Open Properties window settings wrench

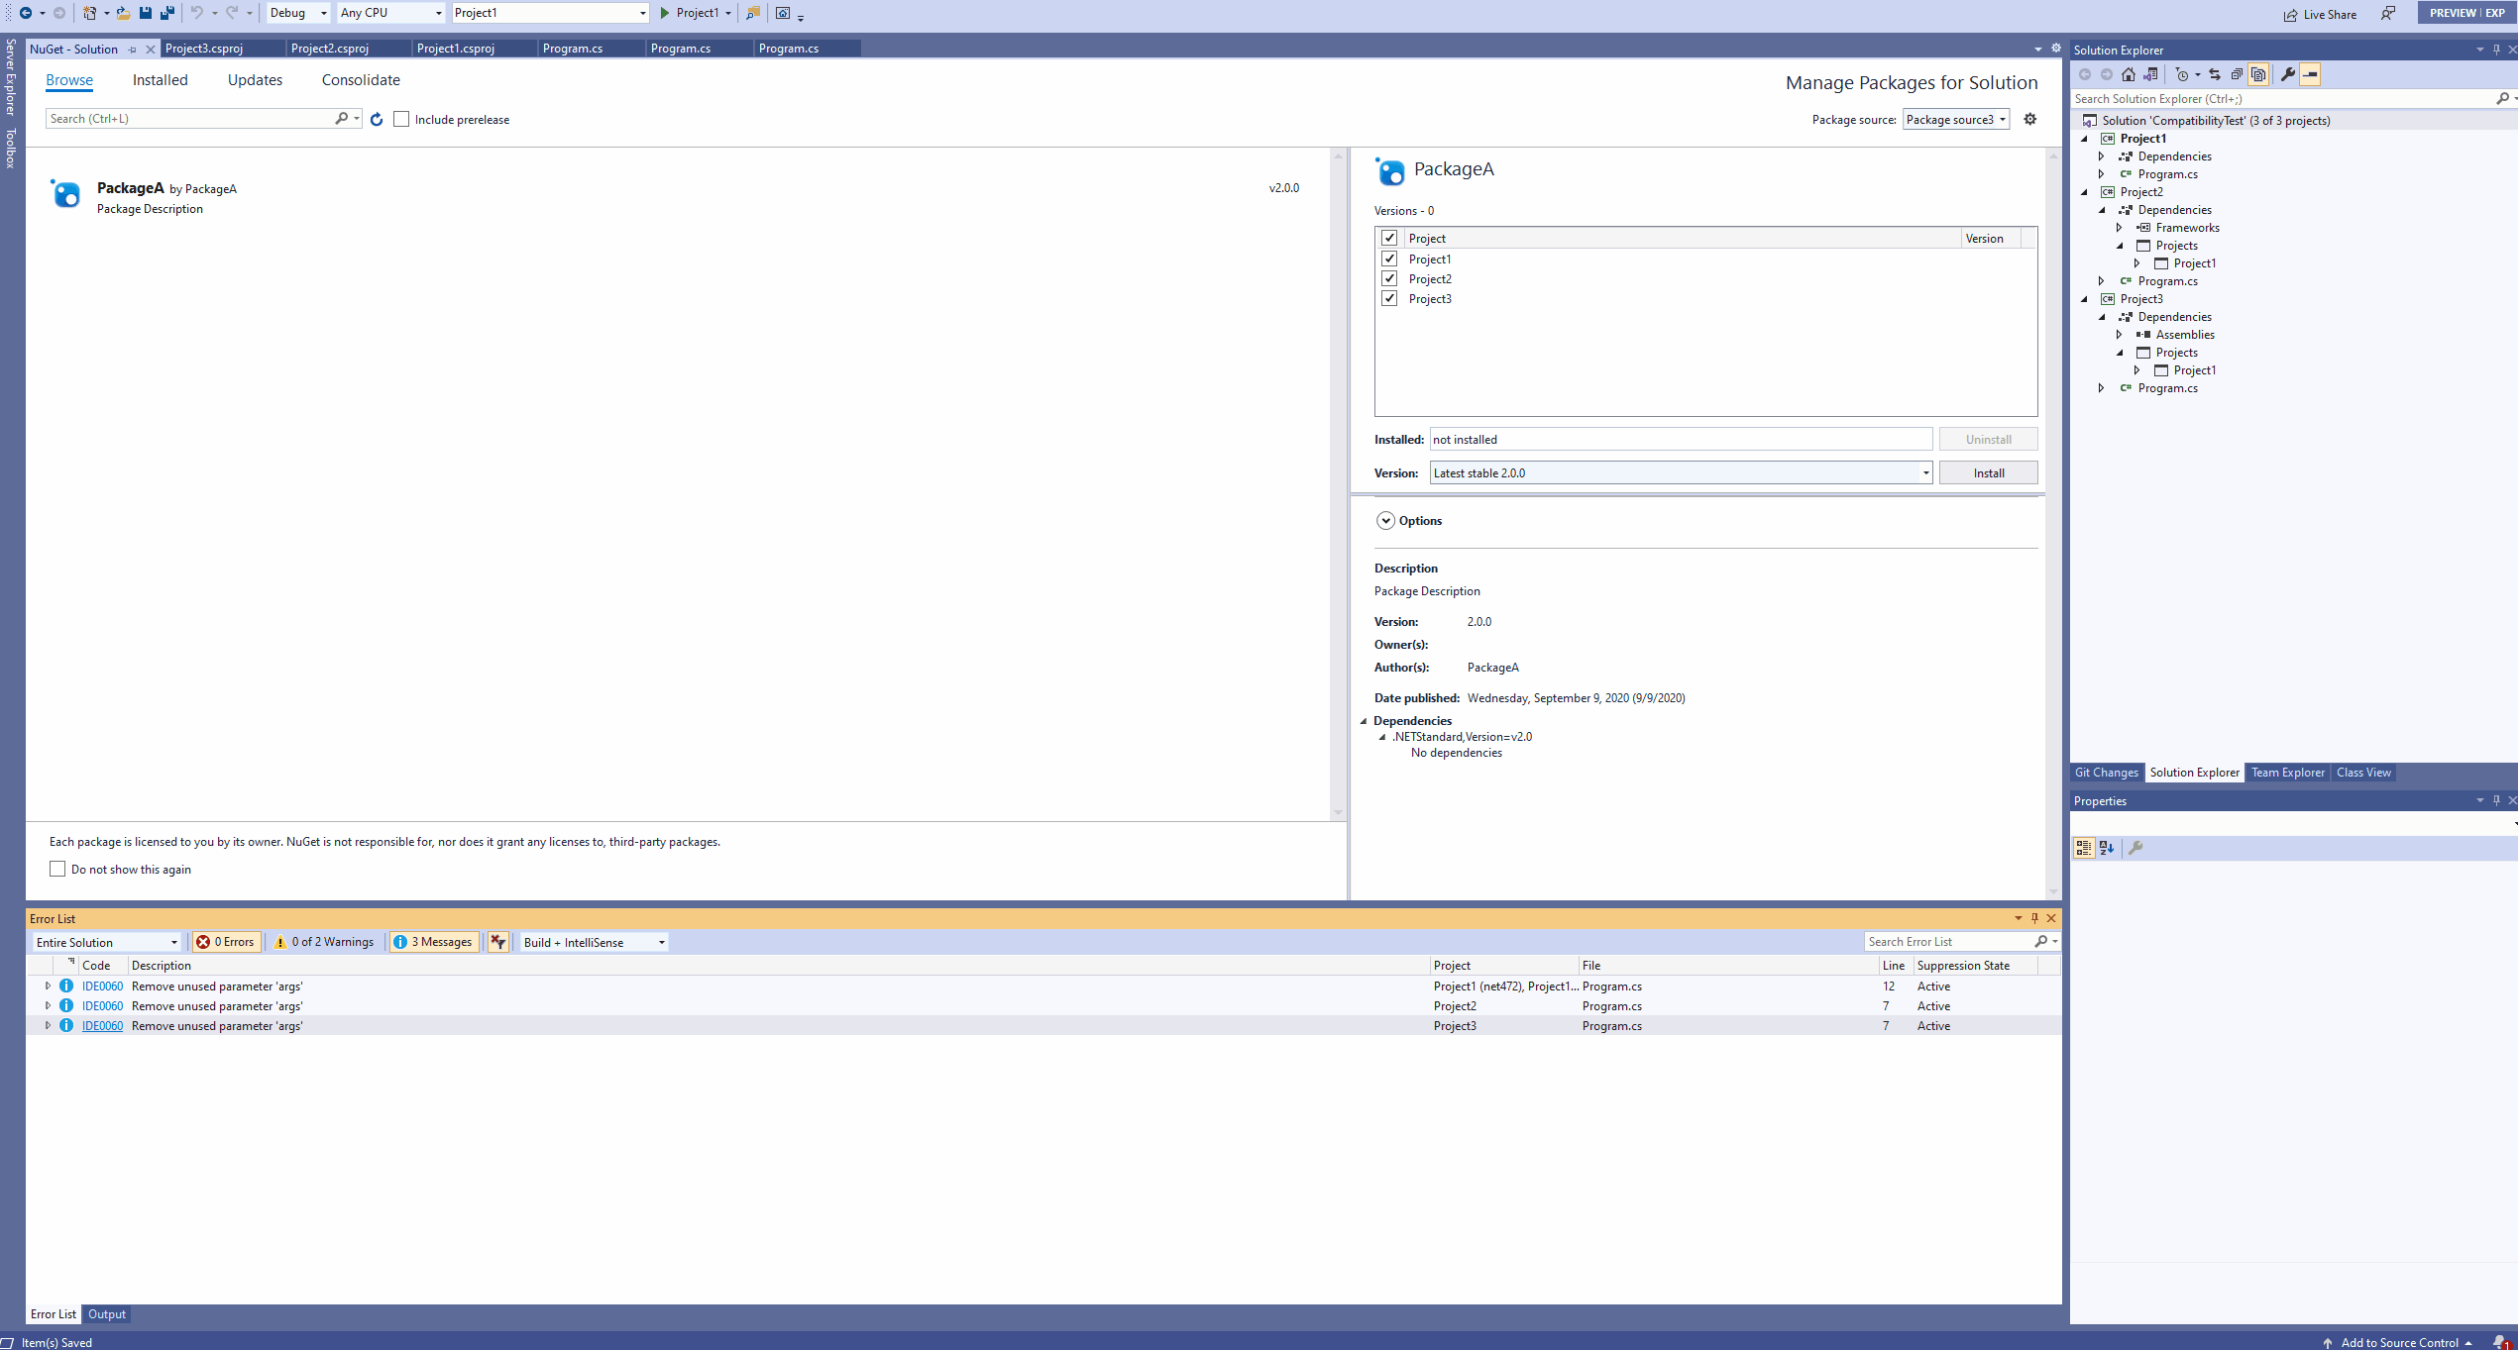click(x=2136, y=848)
